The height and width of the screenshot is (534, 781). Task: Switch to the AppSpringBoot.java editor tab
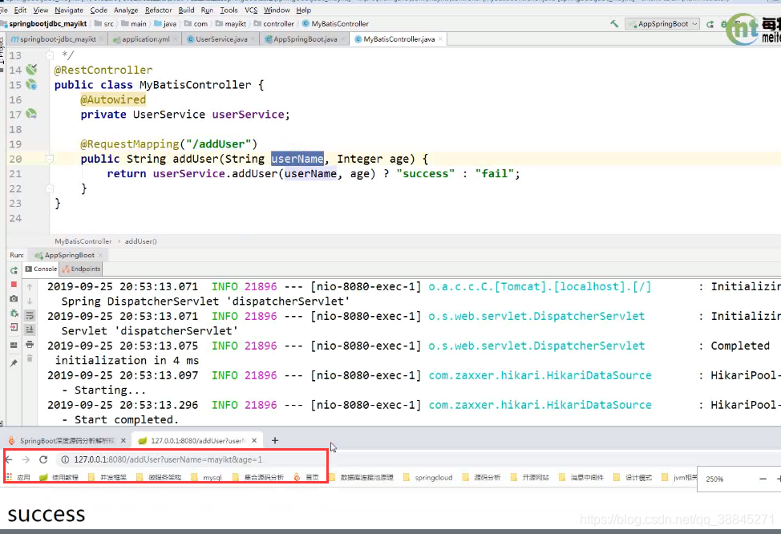click(305, 38)
